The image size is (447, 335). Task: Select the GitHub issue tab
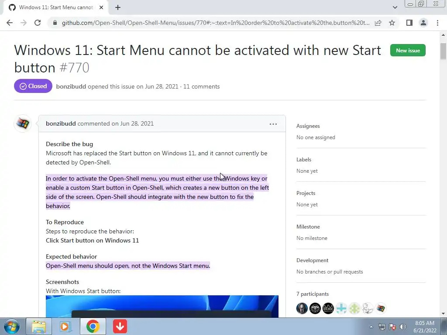(x=55, y=7)
